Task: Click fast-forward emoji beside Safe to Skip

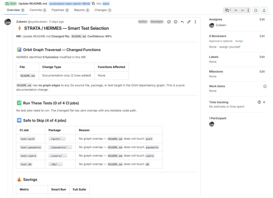Action: 19,120
